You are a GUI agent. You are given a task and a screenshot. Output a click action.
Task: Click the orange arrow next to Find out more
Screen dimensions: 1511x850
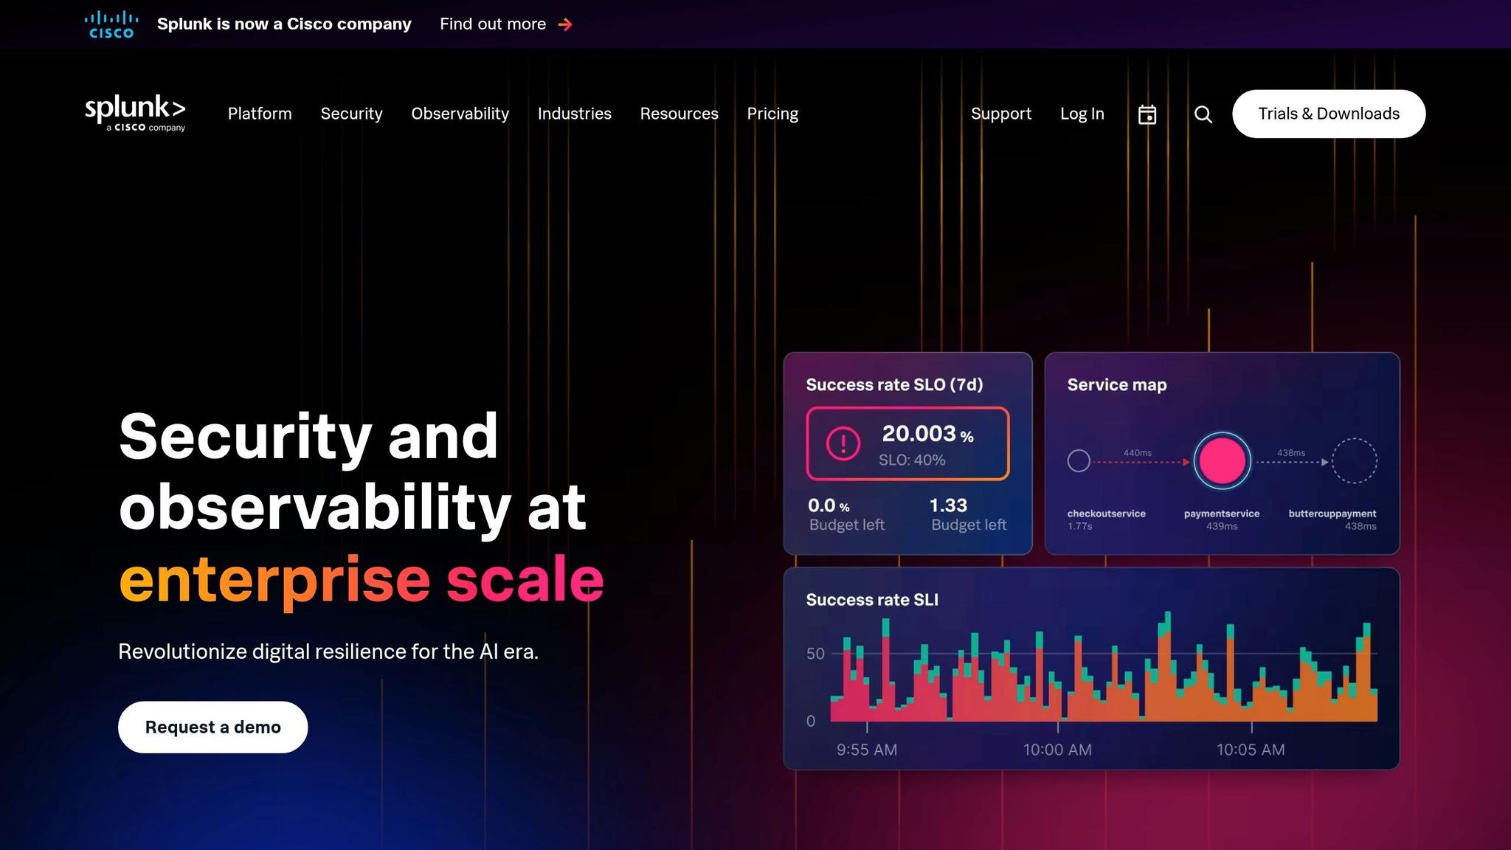(565, 24)
